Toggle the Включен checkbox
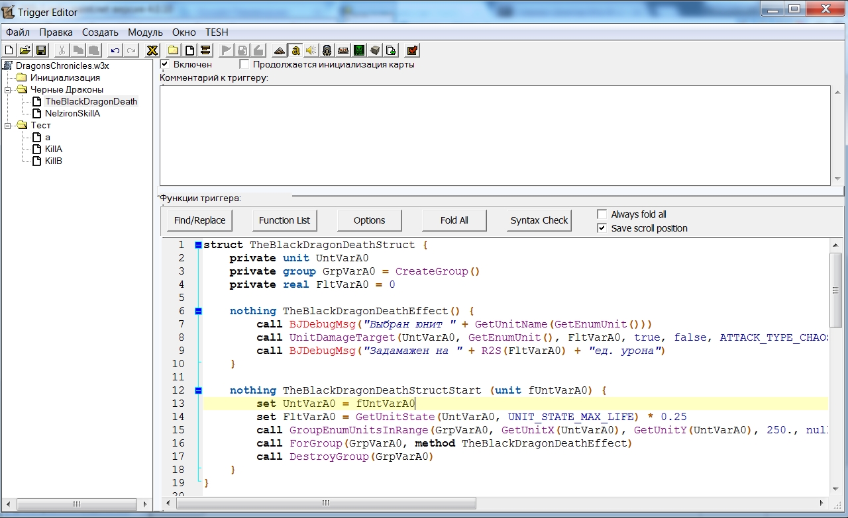Viewport: 848px width, 518px height. click(165, 64)
